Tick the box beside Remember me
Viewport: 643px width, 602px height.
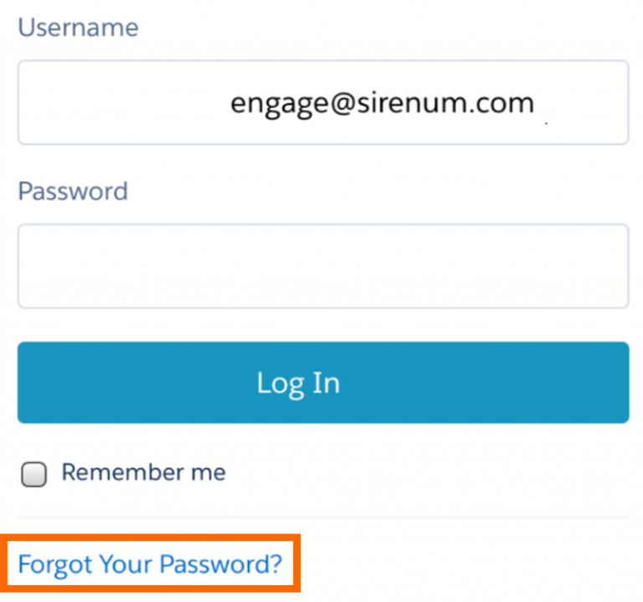(x=33, y=475)
